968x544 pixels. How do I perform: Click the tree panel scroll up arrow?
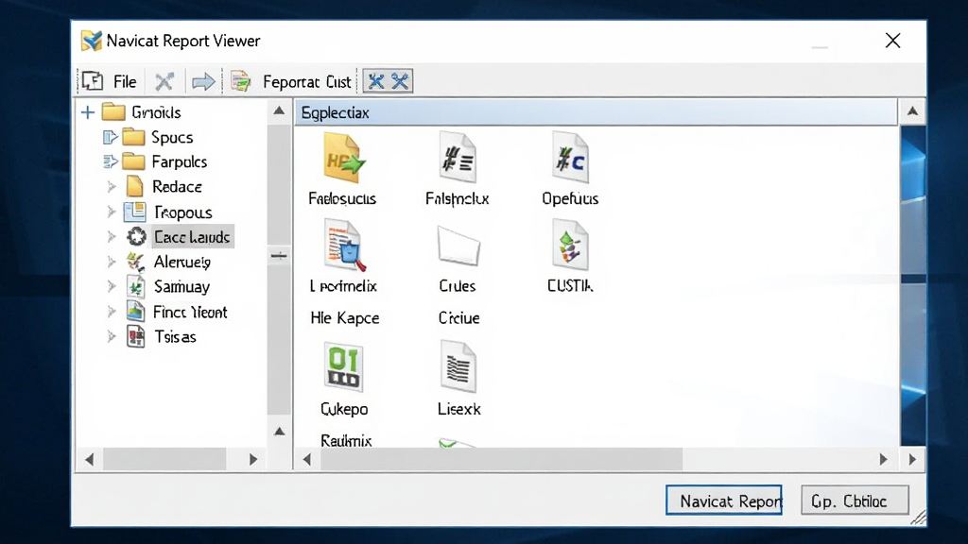[279, 111]
